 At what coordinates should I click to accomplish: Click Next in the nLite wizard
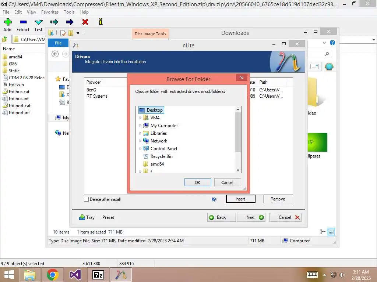[251, 217]
